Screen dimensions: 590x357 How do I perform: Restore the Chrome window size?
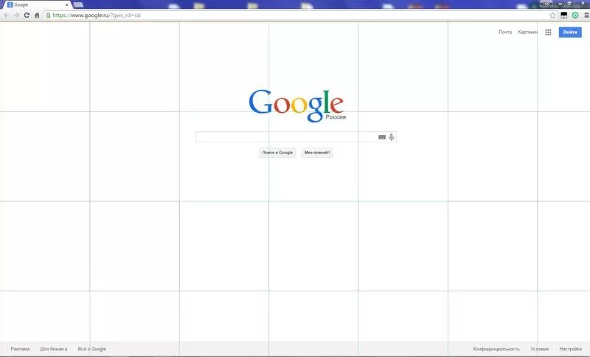click(x=569, y=4)
